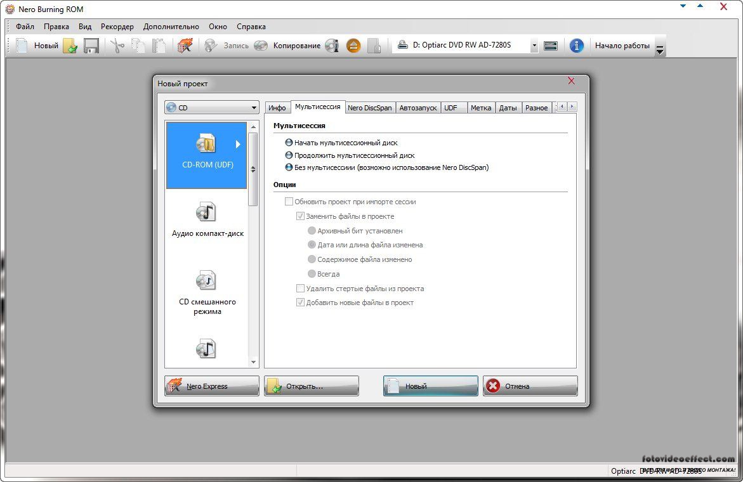Open the Дополнительно menu
Image resolution: width=743 pixels, height=482 pixels.
[171, 27]
